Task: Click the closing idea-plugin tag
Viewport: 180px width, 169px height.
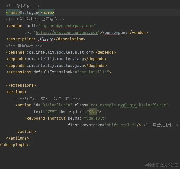Action: [14, 145]
